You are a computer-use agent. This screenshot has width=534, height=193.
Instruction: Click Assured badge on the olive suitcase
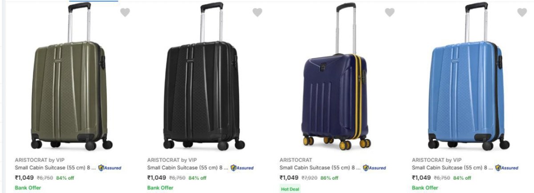coord(110,168)
